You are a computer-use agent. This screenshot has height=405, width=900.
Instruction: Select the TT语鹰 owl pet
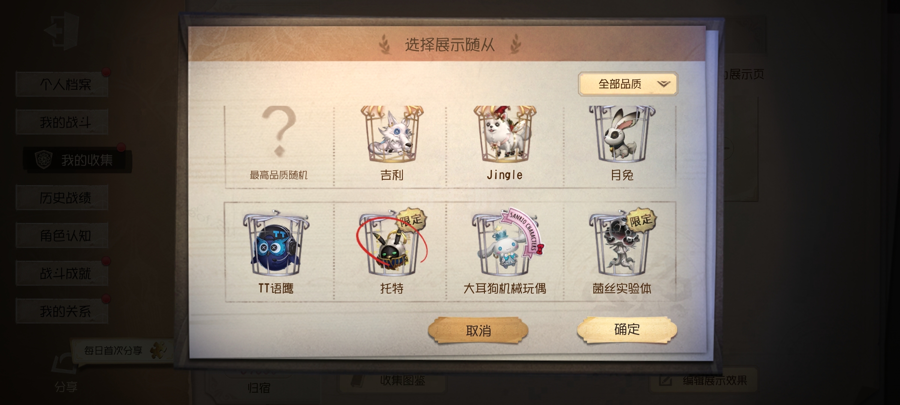(276, 244)
